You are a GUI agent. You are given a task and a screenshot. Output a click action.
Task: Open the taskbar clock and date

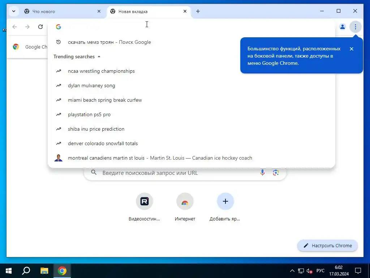click(339, 271)
